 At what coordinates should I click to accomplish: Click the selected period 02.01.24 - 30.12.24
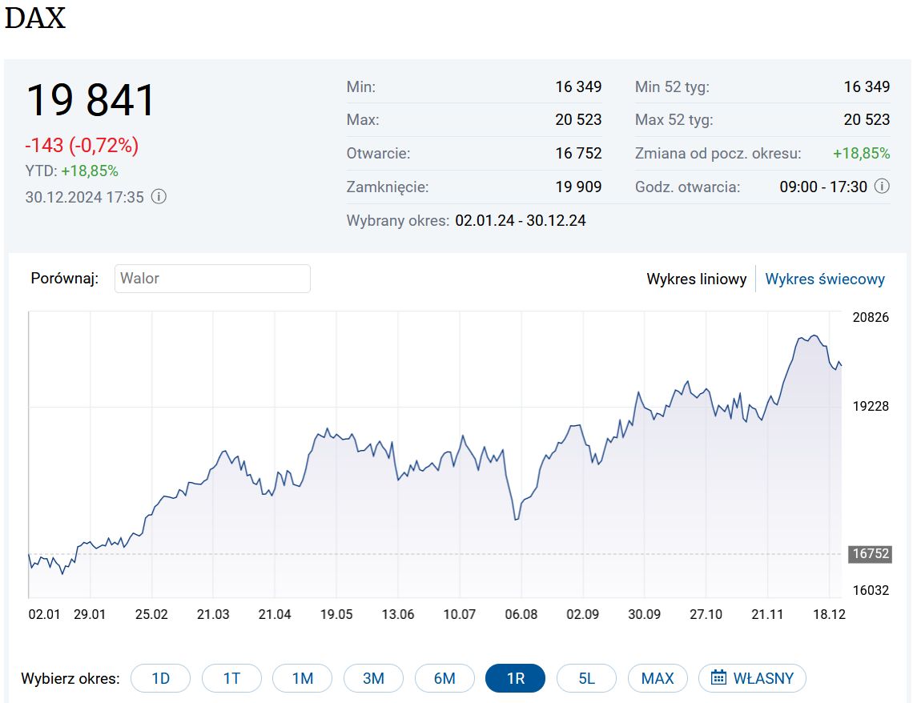point(521,220)
